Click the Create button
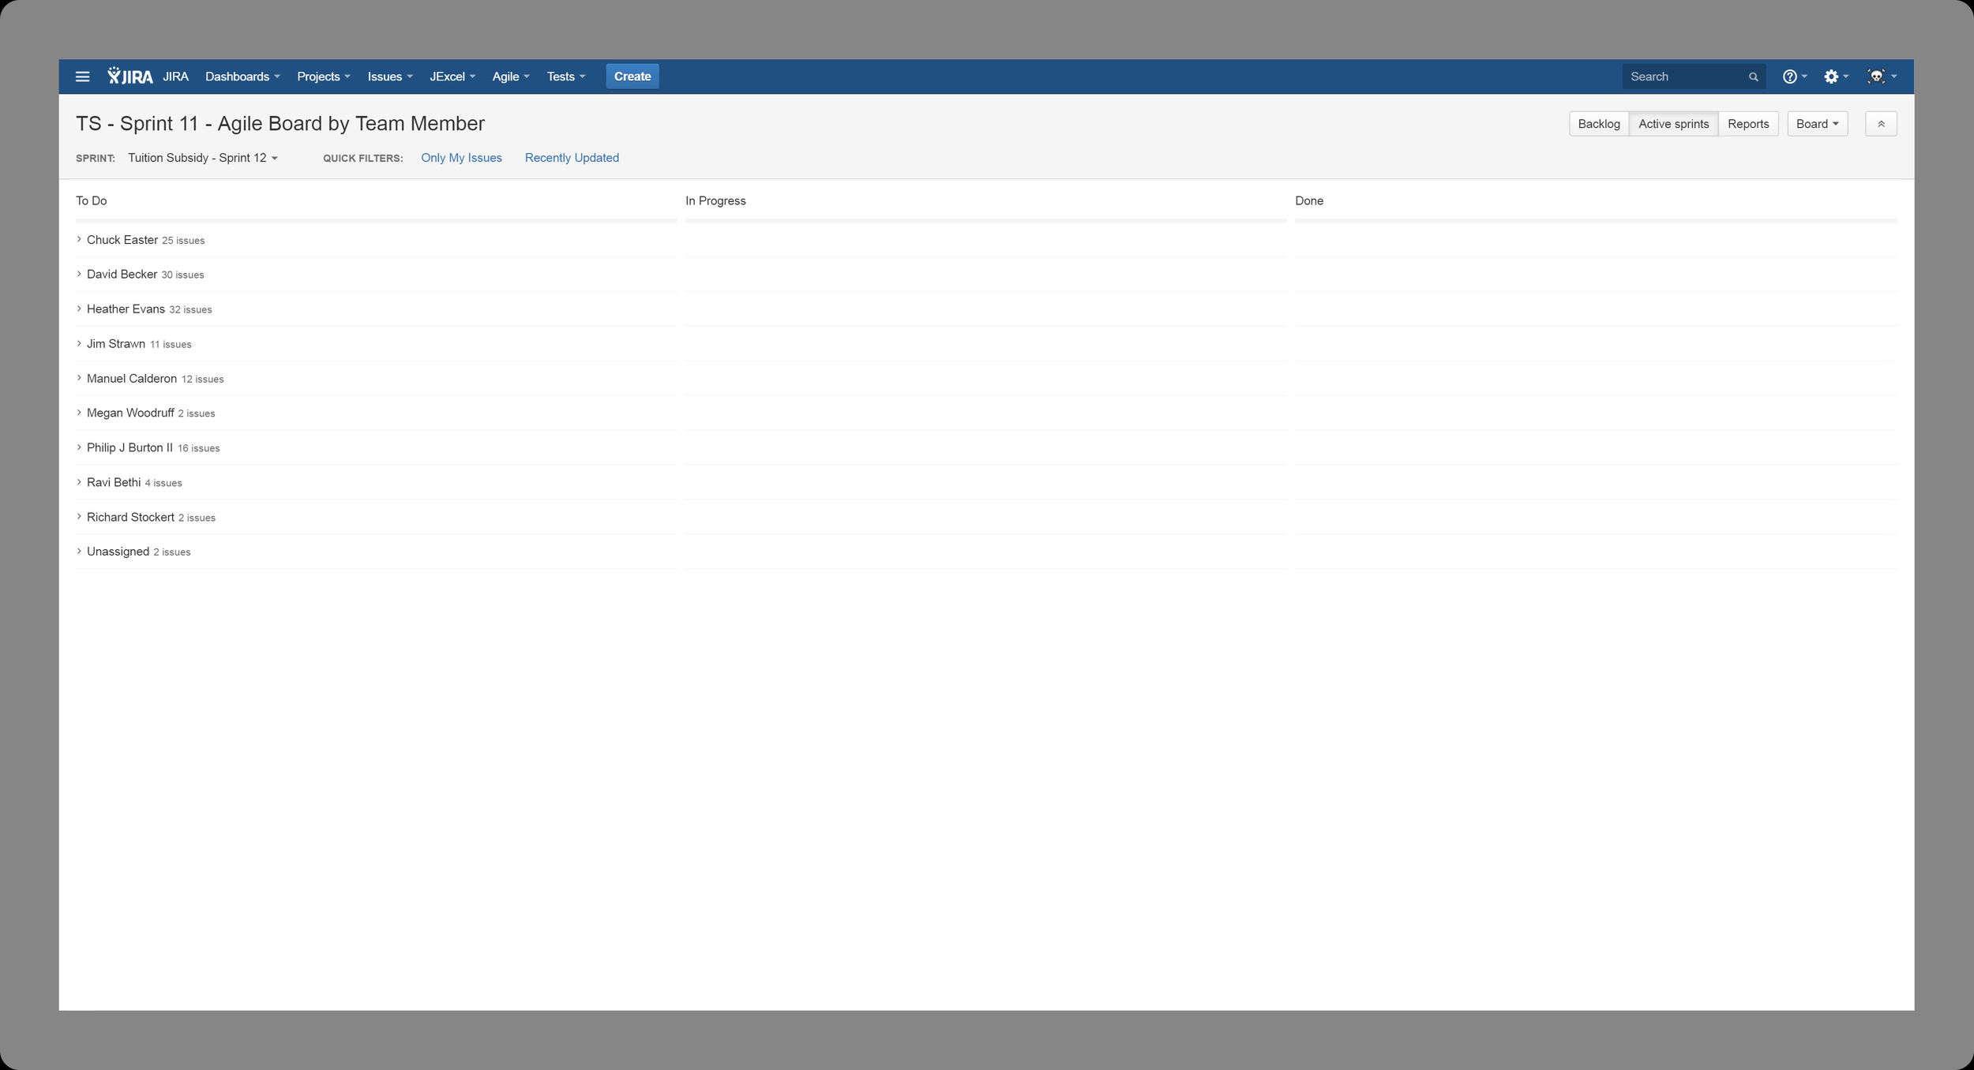The image size is (1974, 1070). pos(632,77)
